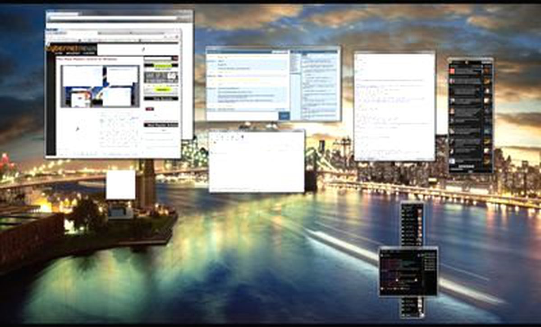Click the blue button in the light-blue window
Viewport: 541px width, 327px height.
(x=284, y=116)
